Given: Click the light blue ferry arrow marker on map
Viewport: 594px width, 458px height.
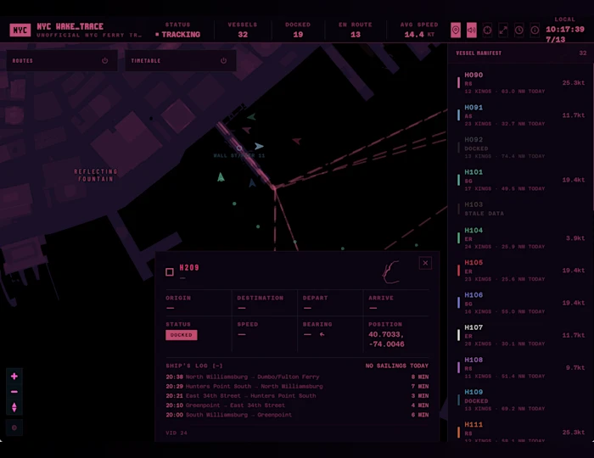Looking at the screenshot, I should 259,146.
